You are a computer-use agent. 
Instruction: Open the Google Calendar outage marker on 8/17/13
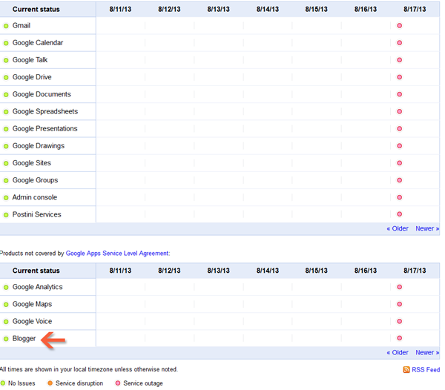pyautogui.click(x=399, y=43)
